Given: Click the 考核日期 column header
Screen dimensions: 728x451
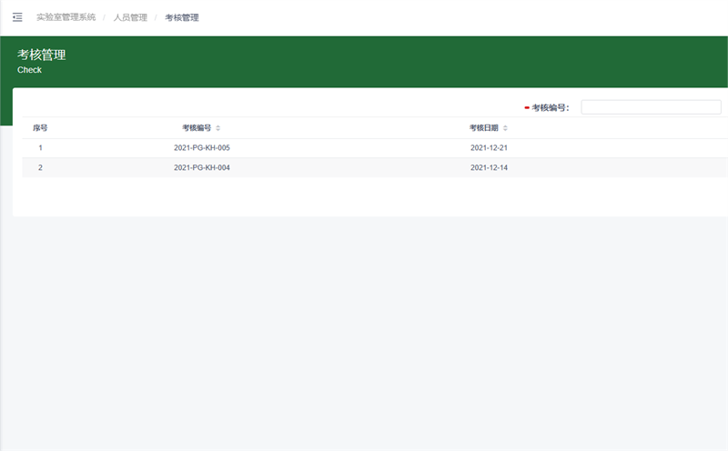Looking at the screenshot, I should pyautogui.click(x=483, y=128).
